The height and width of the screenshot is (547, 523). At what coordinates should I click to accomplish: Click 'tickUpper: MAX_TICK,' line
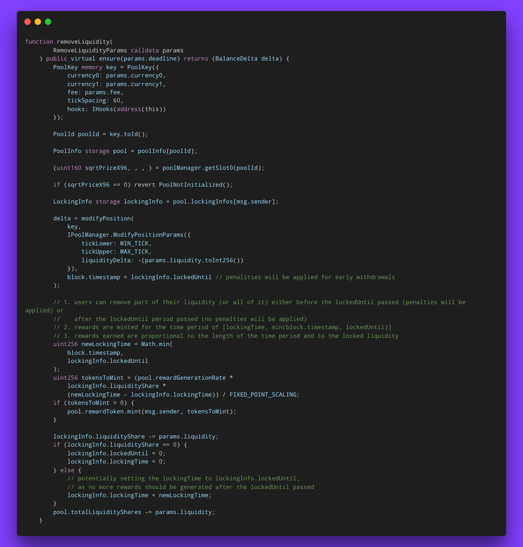point(116,252)
